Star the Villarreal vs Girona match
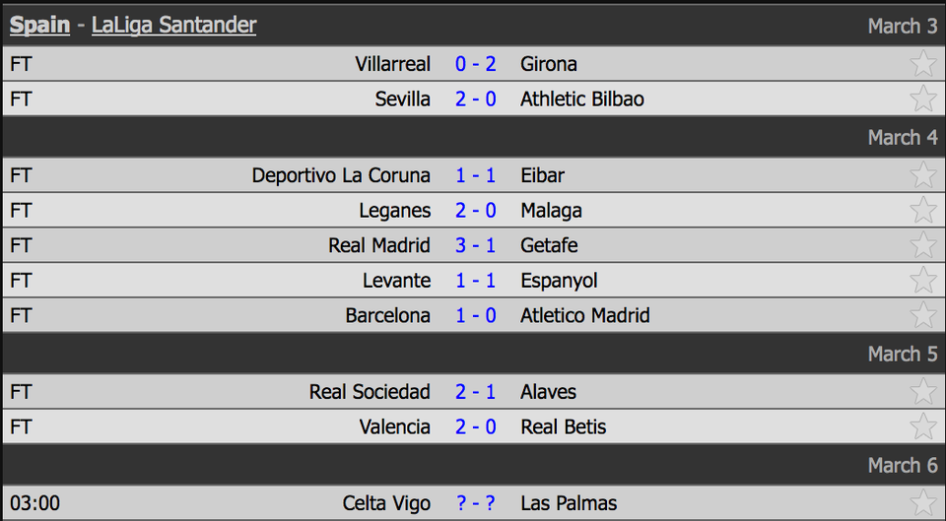946x521 pixels. click(x=923, y=64)
